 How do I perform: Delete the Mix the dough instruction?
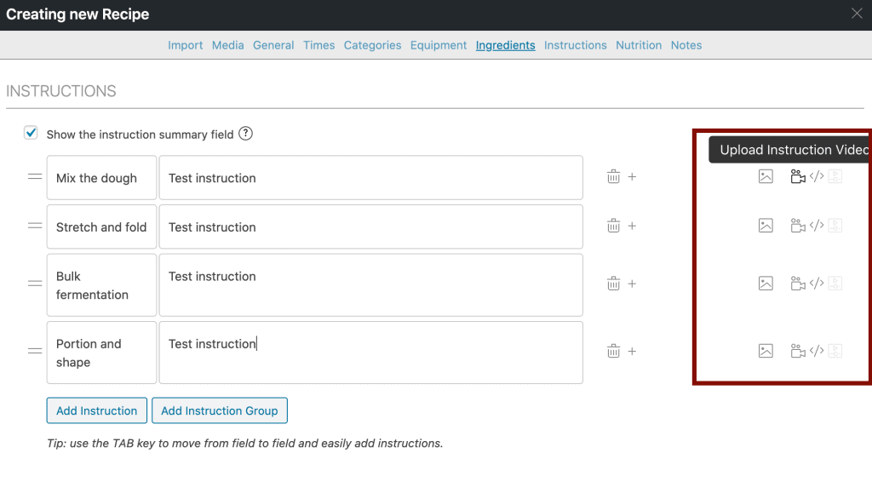[613, 177]
